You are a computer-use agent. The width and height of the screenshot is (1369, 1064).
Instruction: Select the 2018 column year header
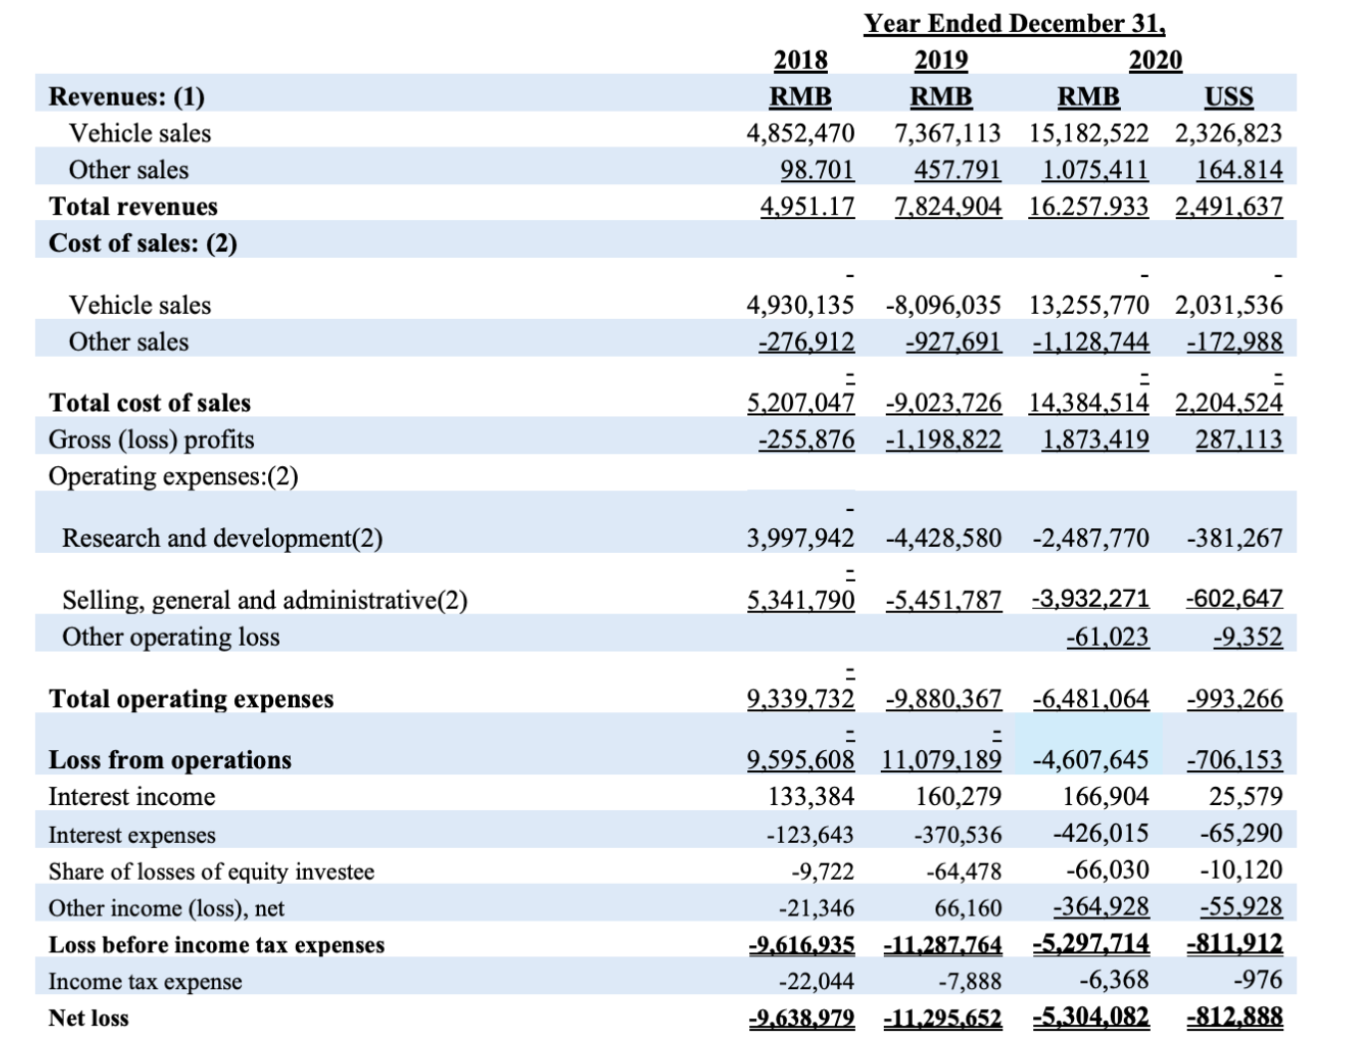(800, 60)
